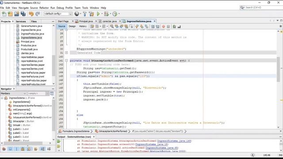Click the globe browser icon in toolbar

[x=76, y=14]
